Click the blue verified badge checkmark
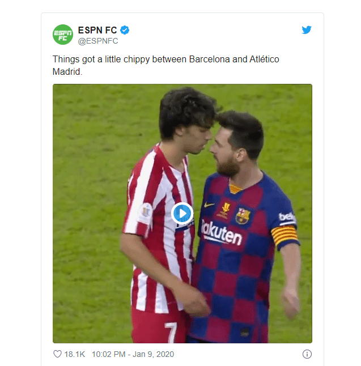361x366 pixels. pos(125,30)
